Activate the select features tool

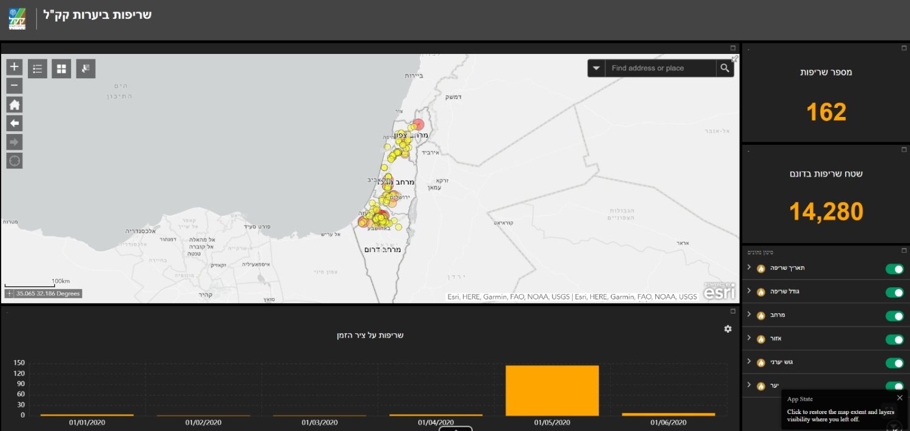(x=86, y=68)
